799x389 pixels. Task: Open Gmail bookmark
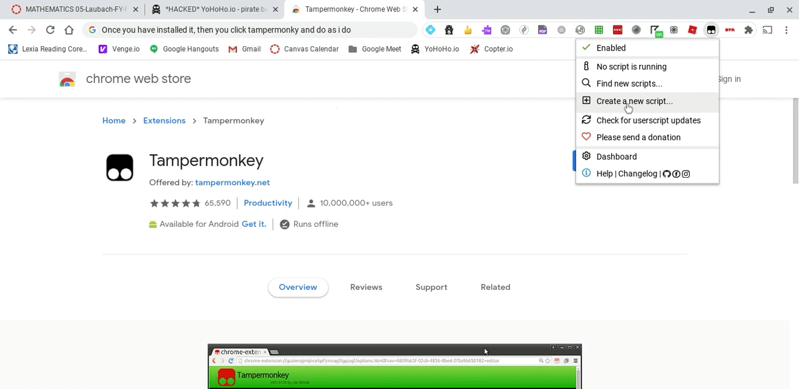click(x=245, y=49)
